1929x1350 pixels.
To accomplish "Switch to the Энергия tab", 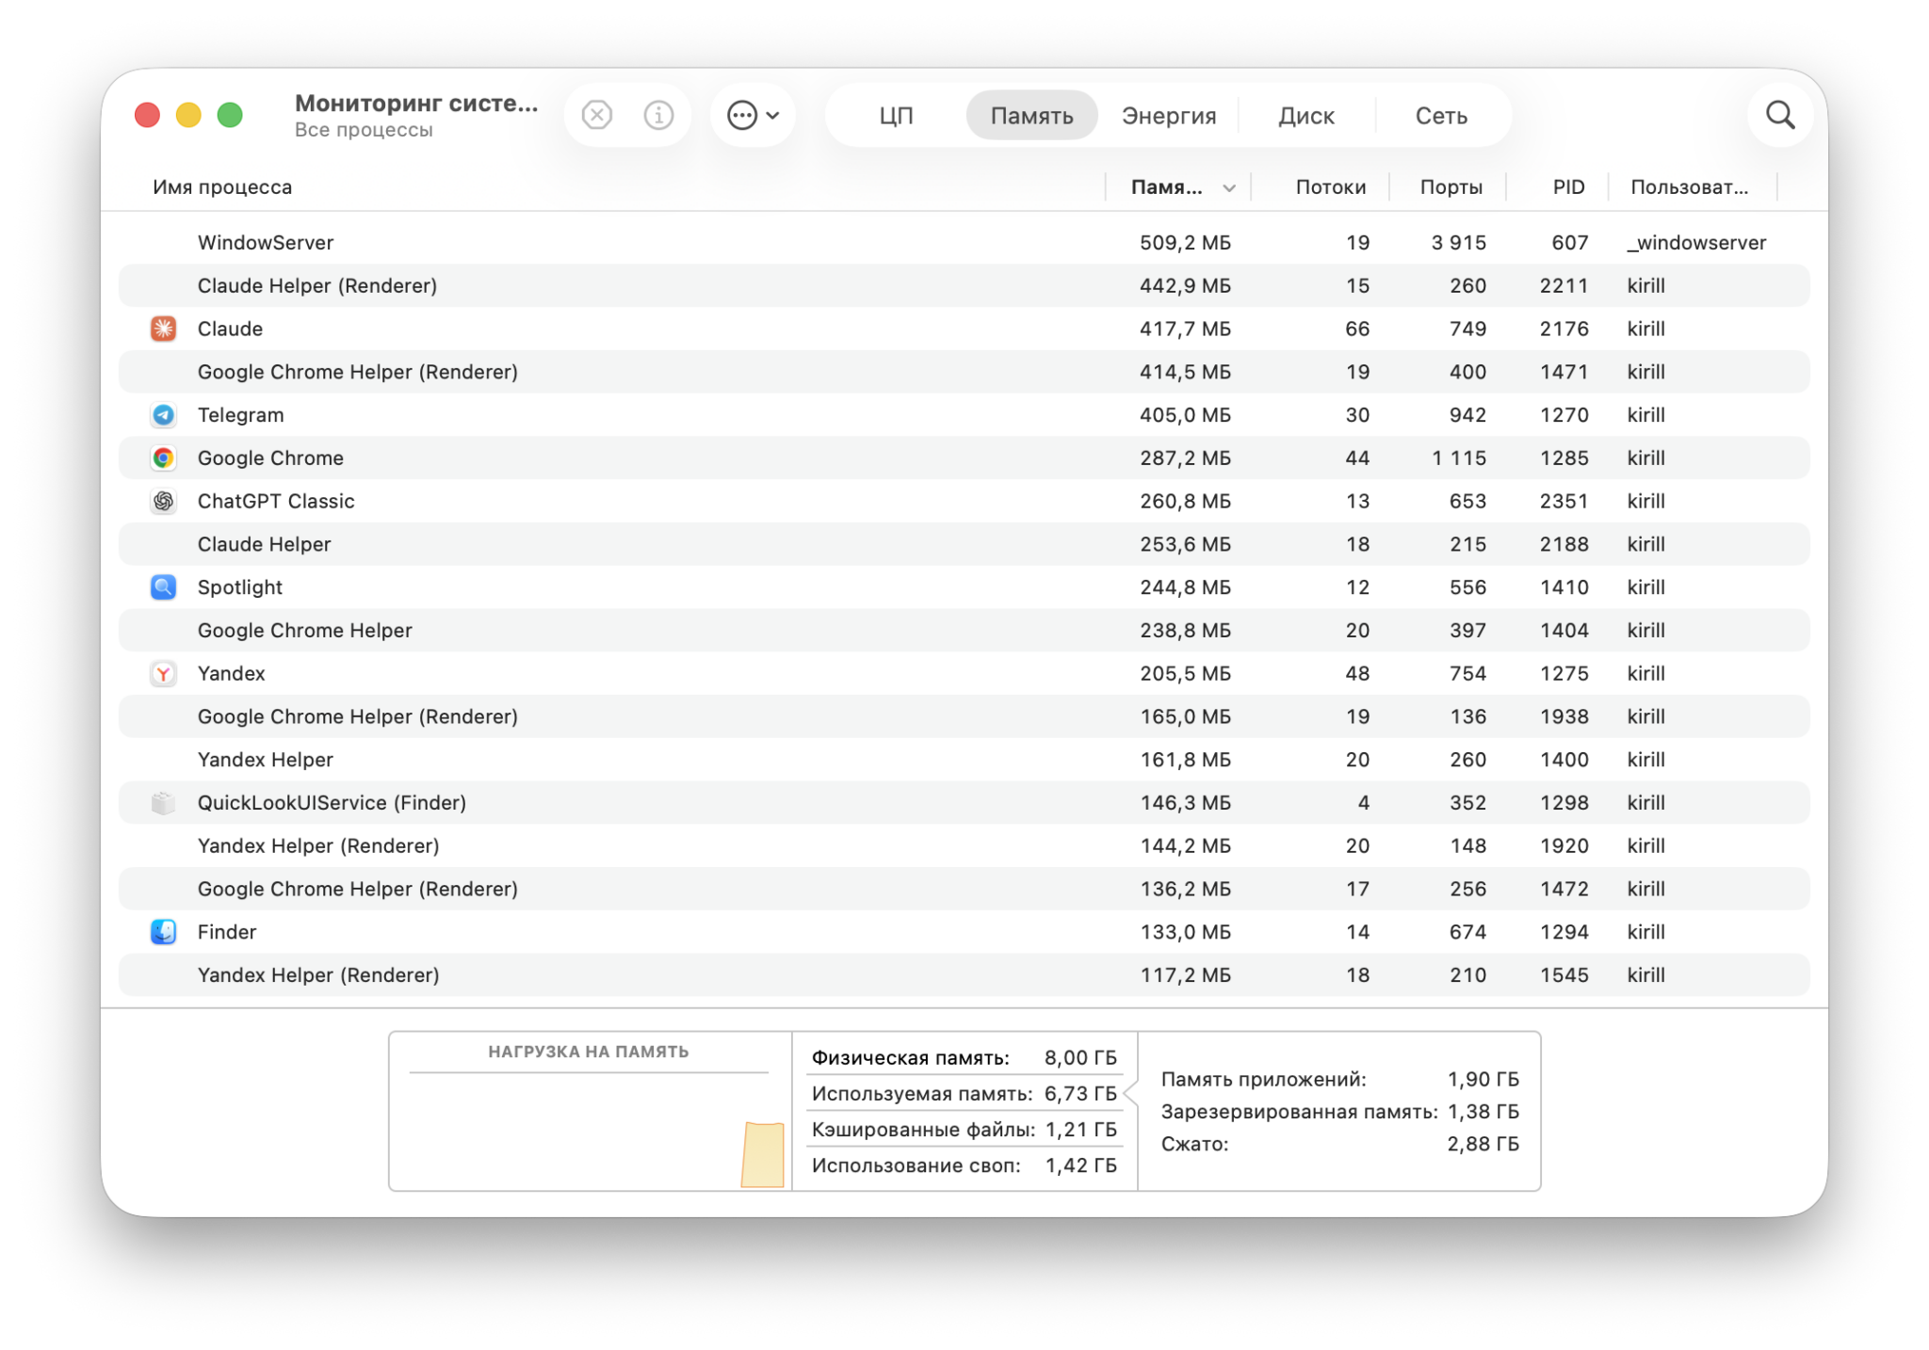I will (x=1169, y=116).
